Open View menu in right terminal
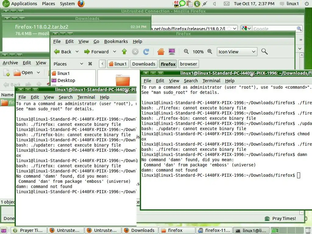 click(x=174, y=81)
